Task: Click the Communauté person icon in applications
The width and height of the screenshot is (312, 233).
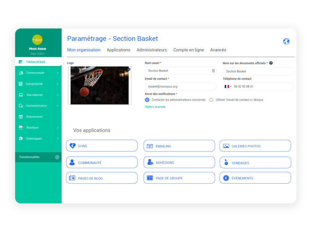Action: [x=72, y=162]
